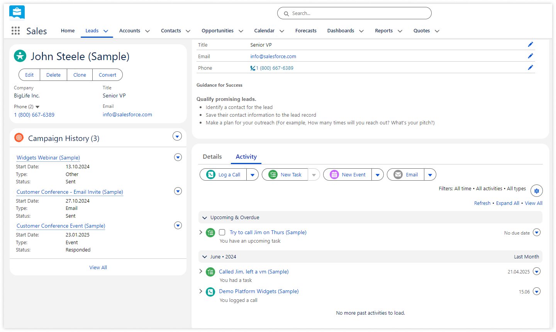
Task: Open actions dropdown for Widgets Webinar (Sample)
Action: point(178,157)
